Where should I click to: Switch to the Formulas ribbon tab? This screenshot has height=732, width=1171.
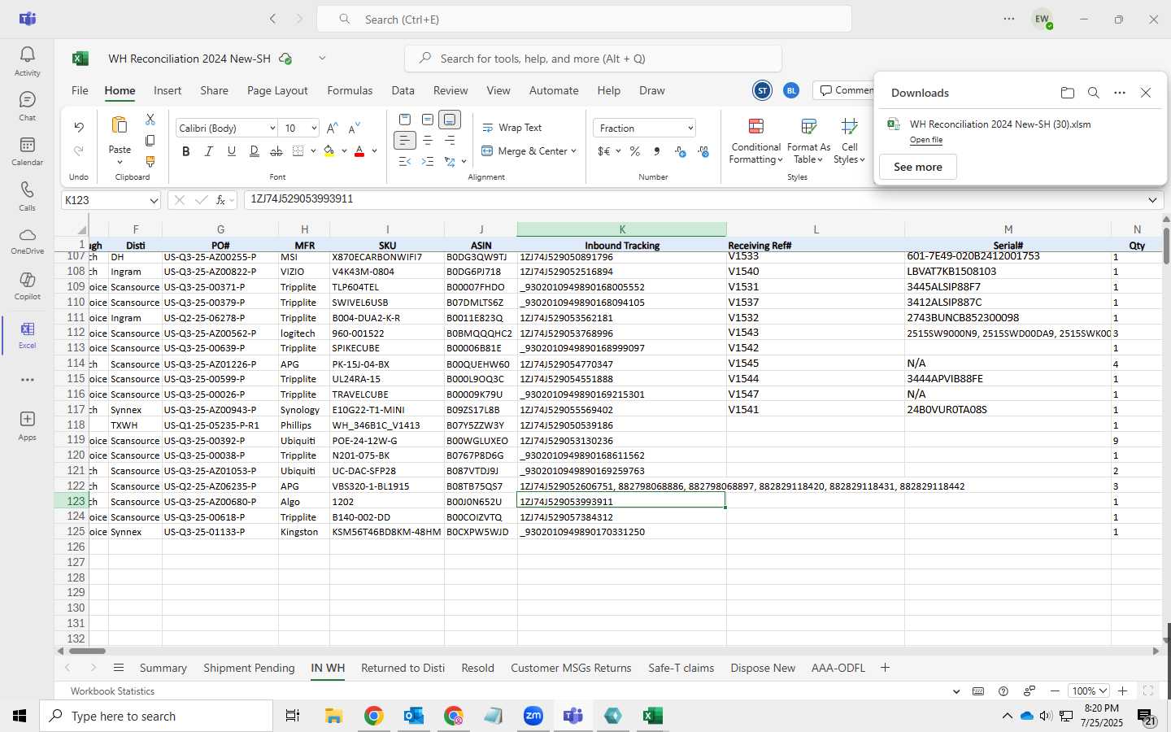pos(350,90)
